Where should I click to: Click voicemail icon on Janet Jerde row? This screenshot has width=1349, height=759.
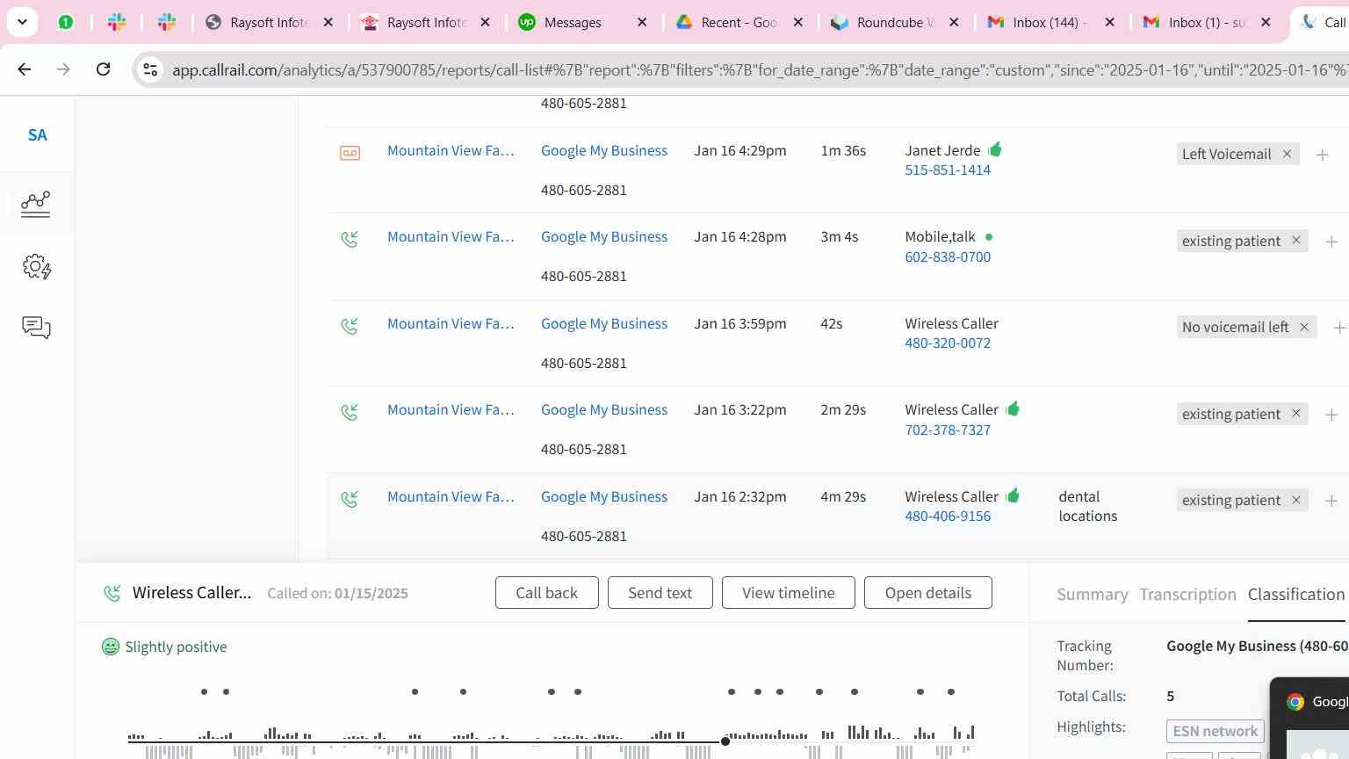350,153
